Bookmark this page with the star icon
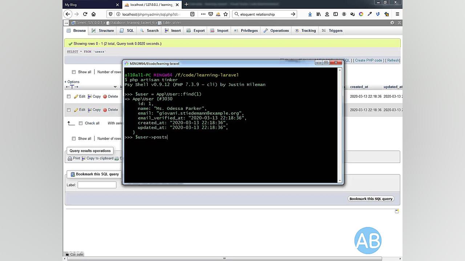Image resolution: width=465 pixels, height=261 pixels. 226,14
